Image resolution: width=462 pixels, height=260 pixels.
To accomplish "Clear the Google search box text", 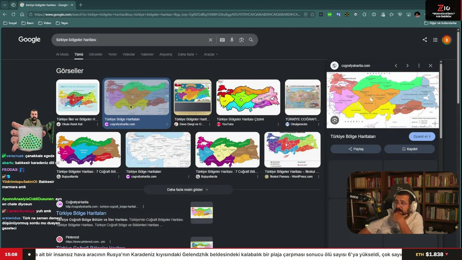I will (210, 40).
